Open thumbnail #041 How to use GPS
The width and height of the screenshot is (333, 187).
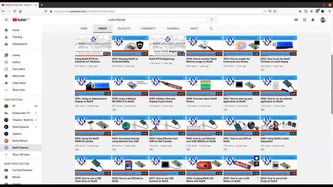241,125
